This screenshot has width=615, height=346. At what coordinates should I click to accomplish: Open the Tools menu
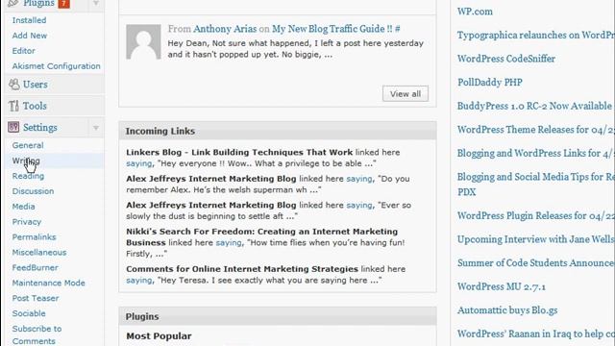pyautogui.click(x=35, y=106)
